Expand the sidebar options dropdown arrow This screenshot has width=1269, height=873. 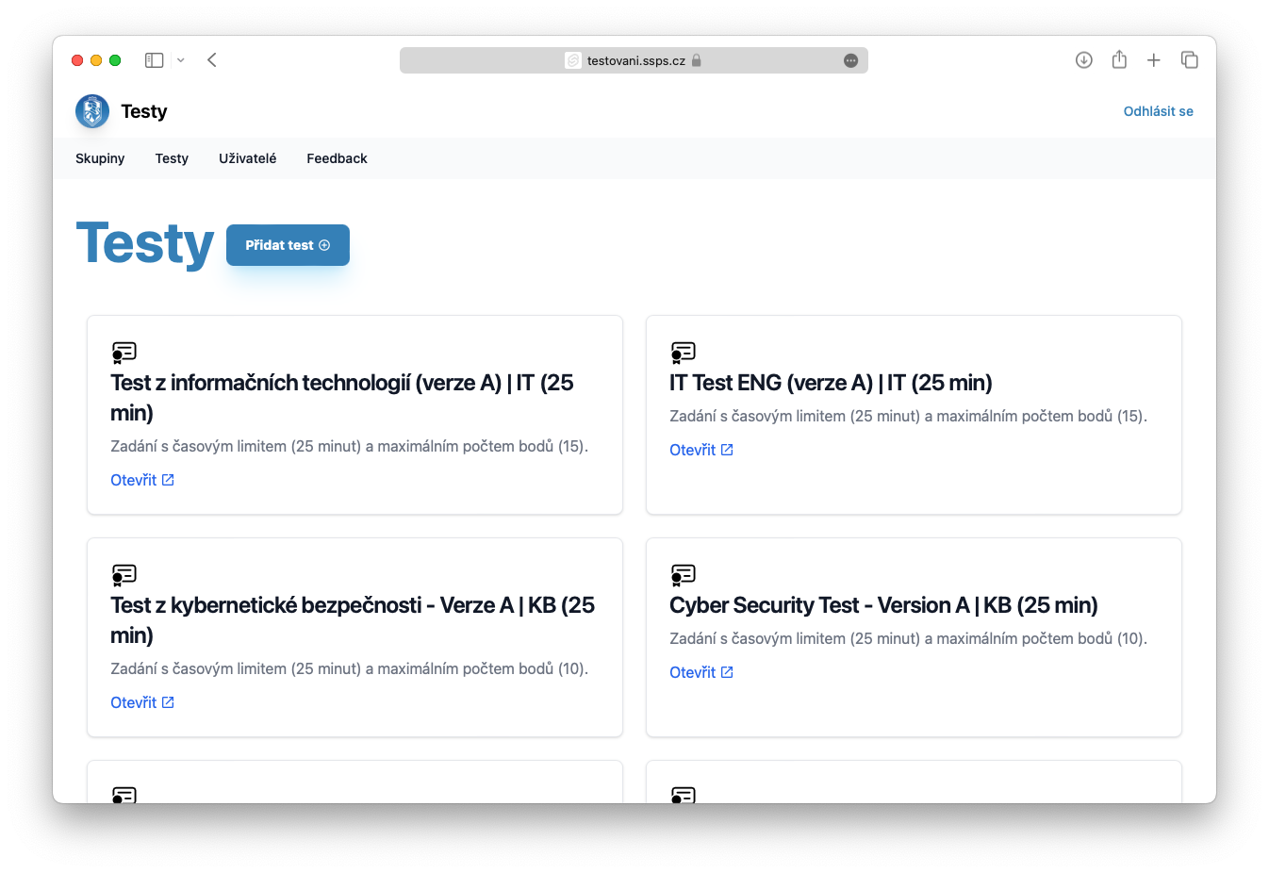click(x=181, y=60)
